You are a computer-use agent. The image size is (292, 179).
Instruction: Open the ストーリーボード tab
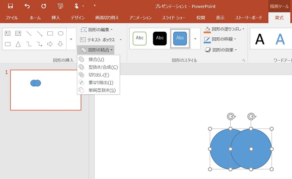(249, 18)
